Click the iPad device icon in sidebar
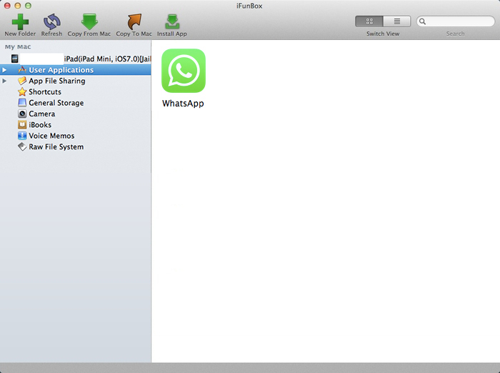500x373 pixels. [15, 59]
